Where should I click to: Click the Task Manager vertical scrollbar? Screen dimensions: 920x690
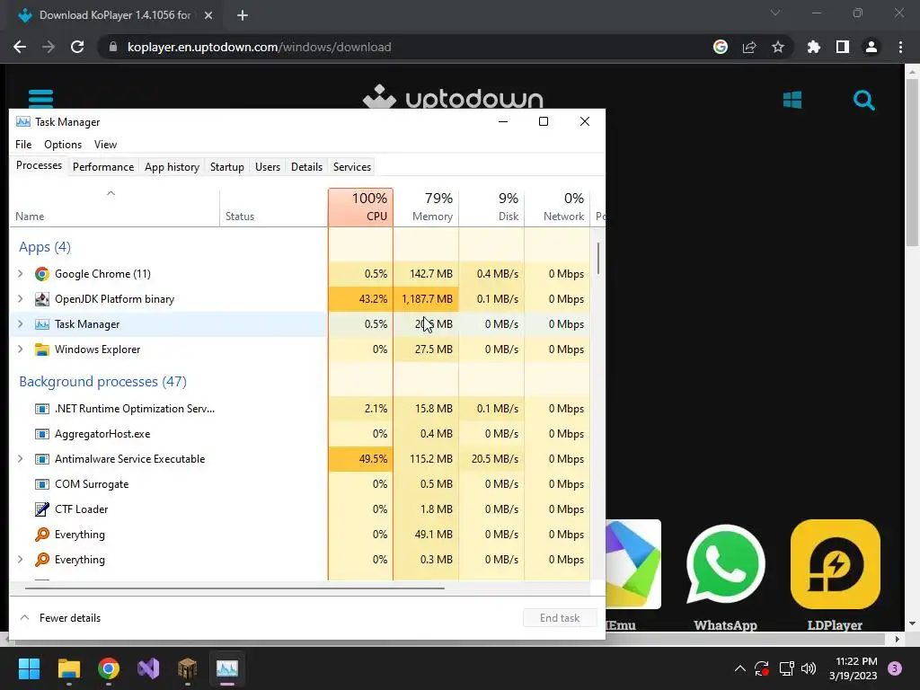click(x=597, y=258)
